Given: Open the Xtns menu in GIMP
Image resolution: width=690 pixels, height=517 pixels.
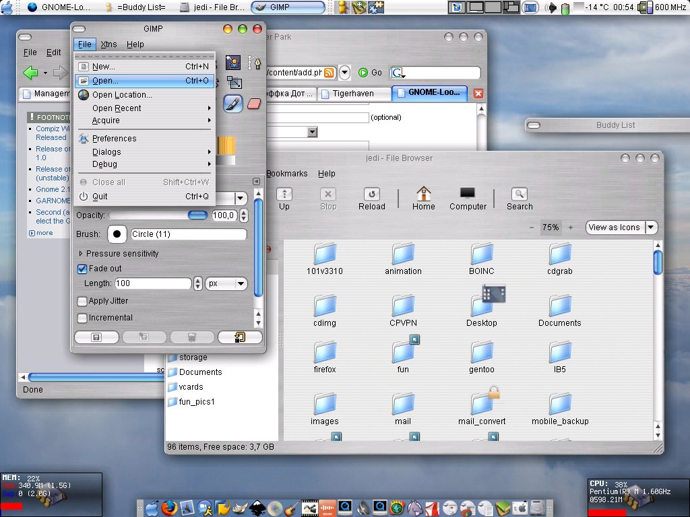Looking at the screenshot, I should 108,44.
